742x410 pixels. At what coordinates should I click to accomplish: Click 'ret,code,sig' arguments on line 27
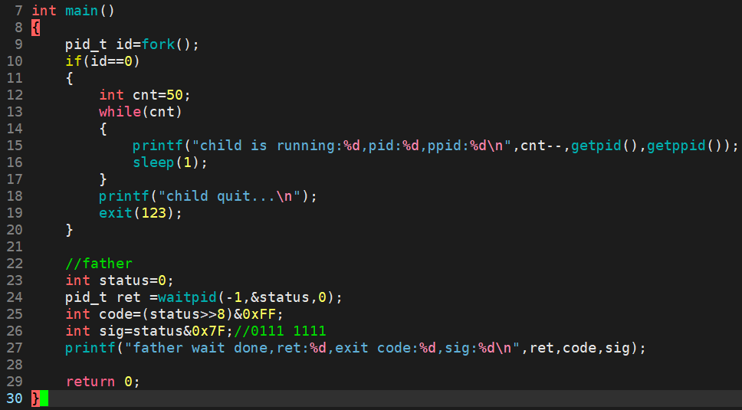pos(579,348)
